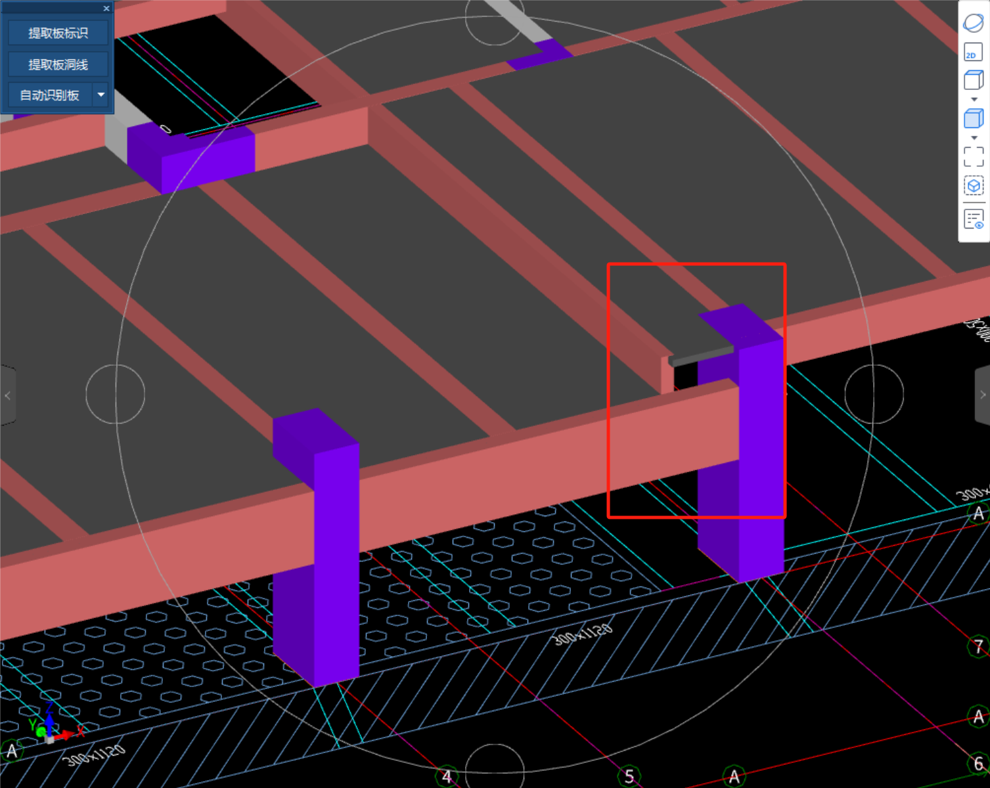The image size is (990, 788).
Task: Click the local 3D dashed cube icon
Action: point(974,186)
